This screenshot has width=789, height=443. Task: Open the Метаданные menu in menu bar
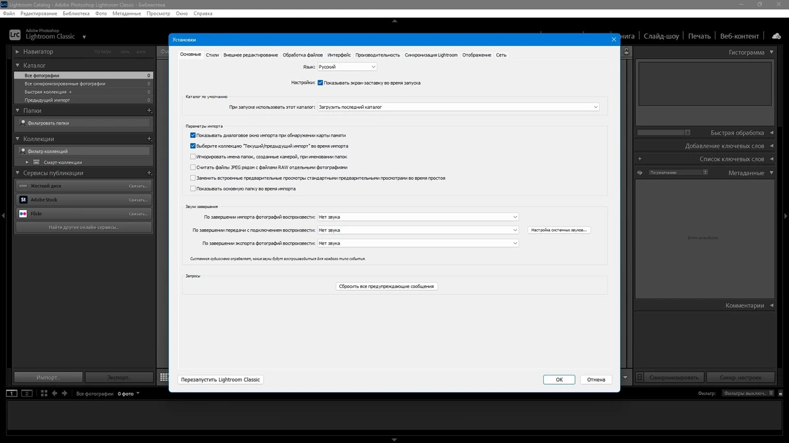click(x=126, y=13)
